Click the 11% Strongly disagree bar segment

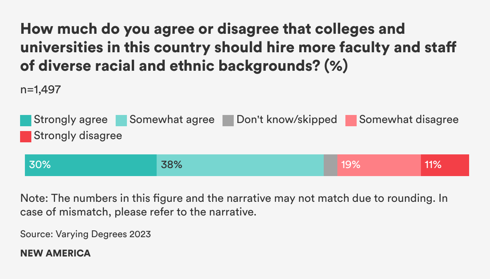(x=445, y=165)
